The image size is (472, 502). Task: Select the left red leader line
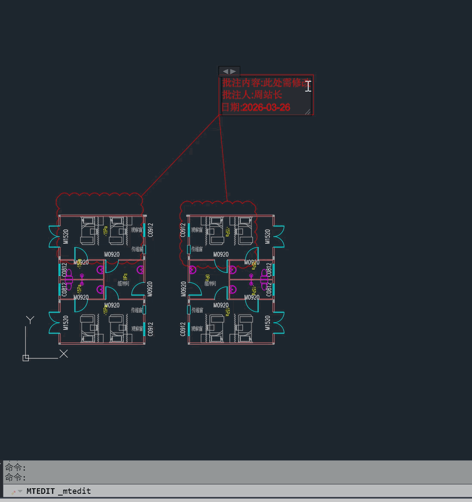pos(181,156)
